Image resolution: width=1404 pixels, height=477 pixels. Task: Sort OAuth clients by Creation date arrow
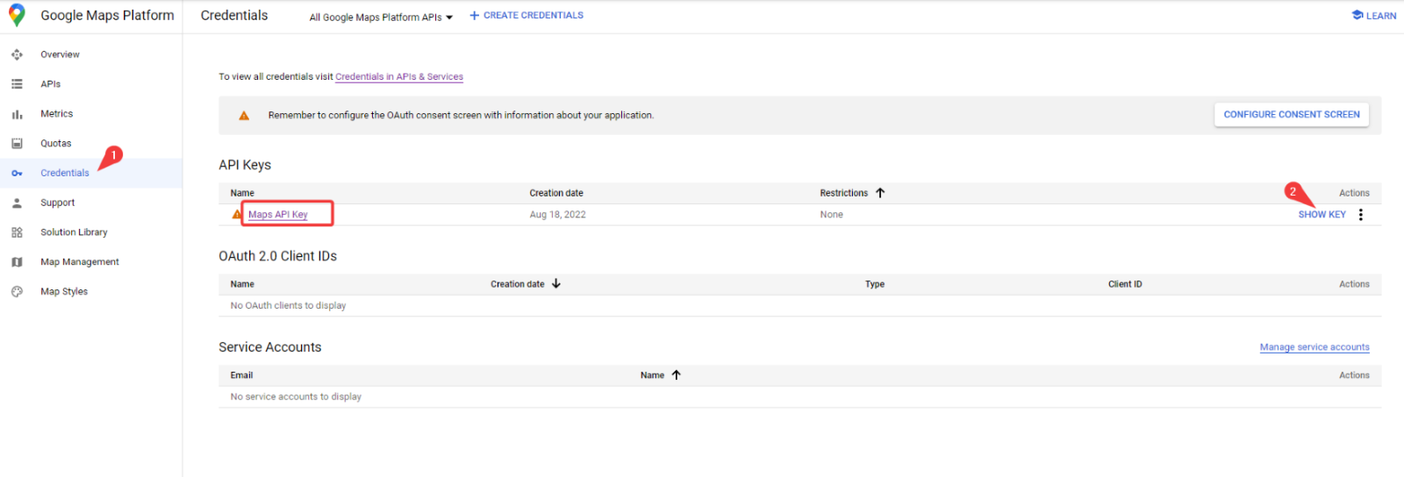[556, 284]
